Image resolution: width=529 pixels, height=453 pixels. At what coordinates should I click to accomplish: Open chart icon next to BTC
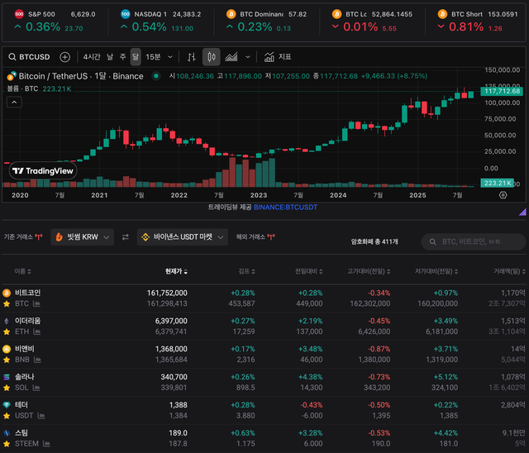(36, 303)
